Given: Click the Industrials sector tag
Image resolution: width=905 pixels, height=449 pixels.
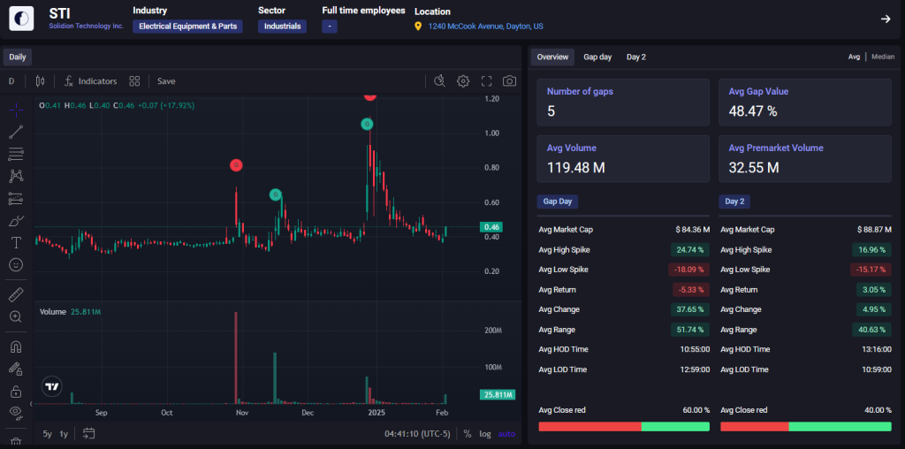Looking at the screenshot, I should coord(282,26).
